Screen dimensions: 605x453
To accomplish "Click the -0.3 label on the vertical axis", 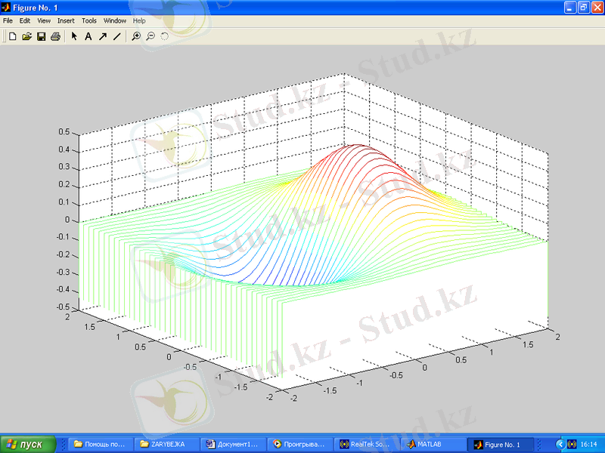I will [x=63, y=272].
